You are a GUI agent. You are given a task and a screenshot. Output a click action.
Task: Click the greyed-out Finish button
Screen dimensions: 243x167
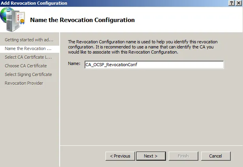tap(183, 156)
